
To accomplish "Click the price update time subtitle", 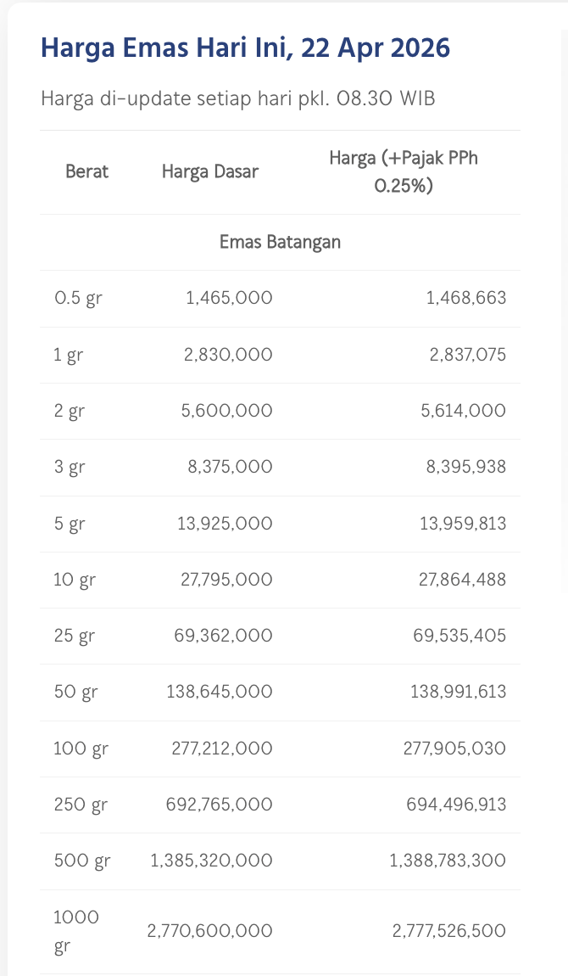I will 238,98.
